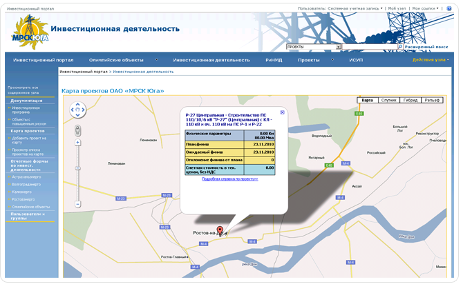
Task: Switch map to Рельеф view
Action: click(432, 100)
